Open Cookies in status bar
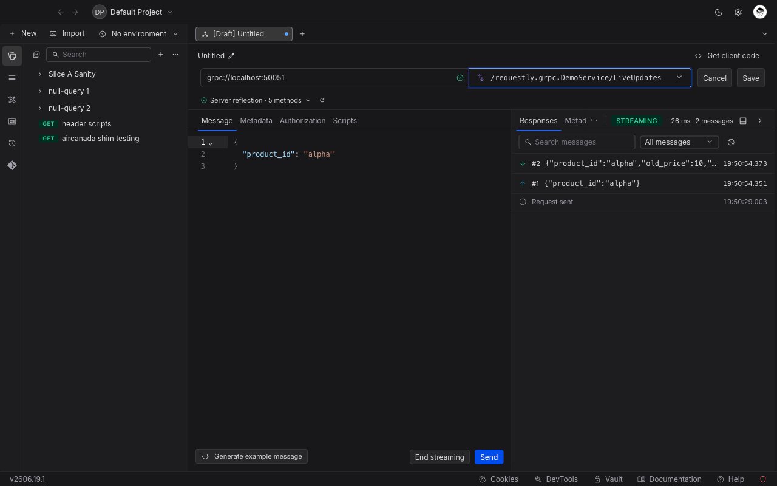Image resolution: width=777 pixels, height=486 pixels. (x=498, y=479)
